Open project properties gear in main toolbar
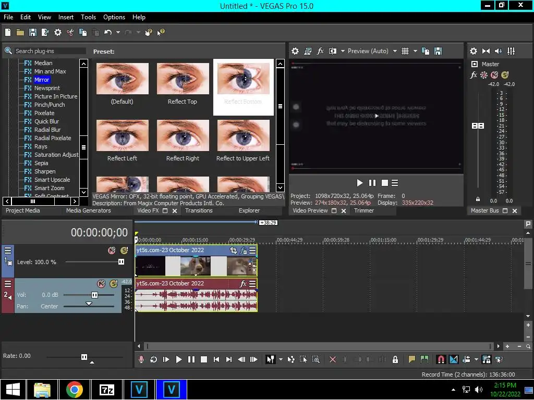 pos(58,32)
